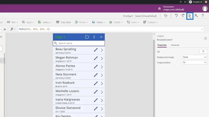Refresh the Table 1 gallery
Screen dimensions: 209x117
click(x=87, y=37)
